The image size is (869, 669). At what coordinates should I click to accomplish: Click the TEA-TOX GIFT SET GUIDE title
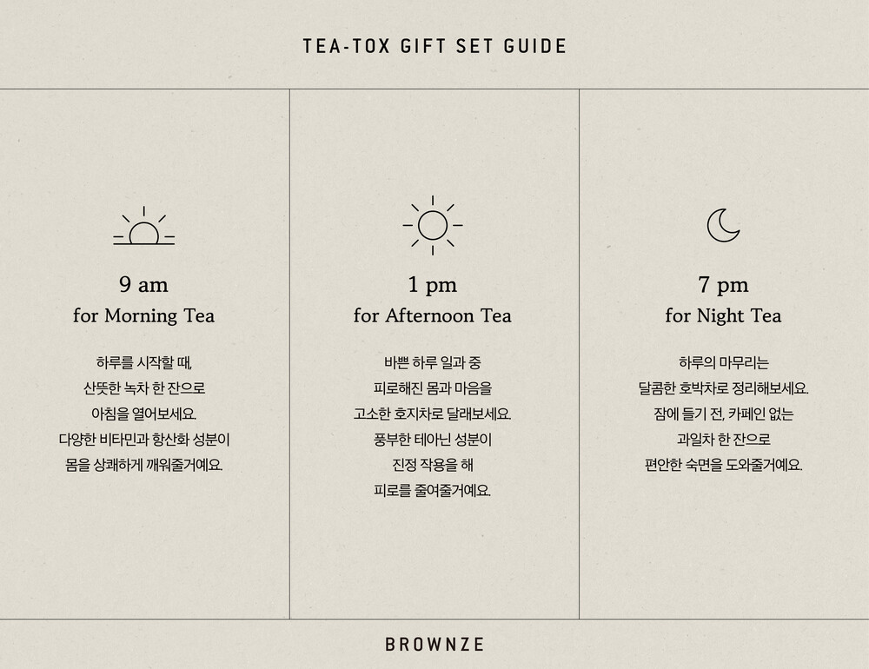tap(434, 46)
